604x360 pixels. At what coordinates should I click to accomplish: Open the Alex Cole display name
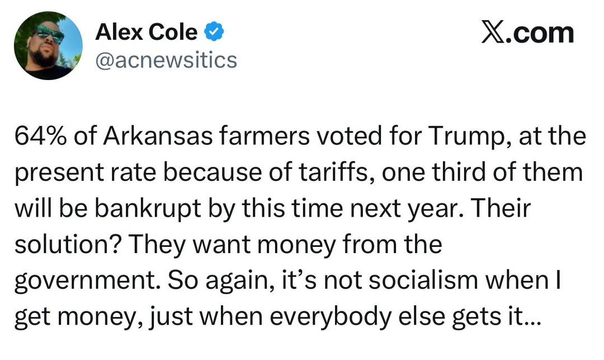[x=146, y=32]
